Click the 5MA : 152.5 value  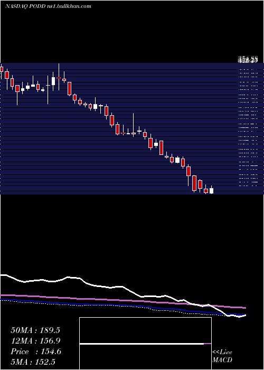point(33,362)
